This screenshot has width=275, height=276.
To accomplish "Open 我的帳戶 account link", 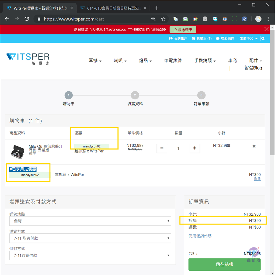I will (x=178, y=39).
